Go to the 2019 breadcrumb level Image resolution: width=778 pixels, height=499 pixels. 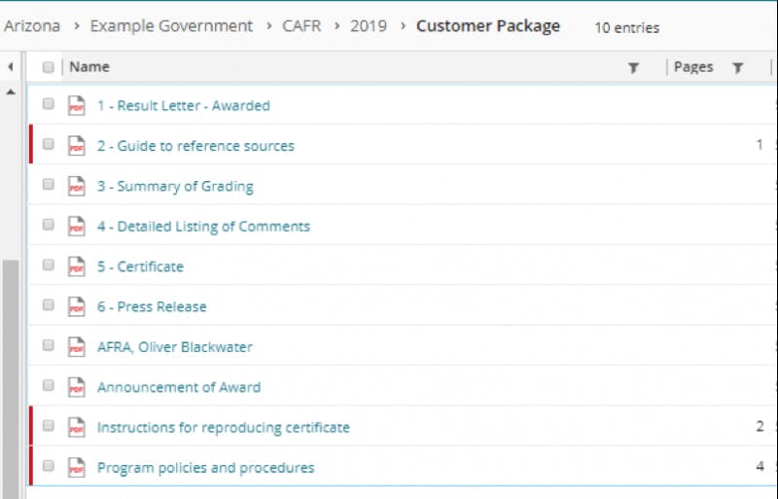tap(369, 26)
